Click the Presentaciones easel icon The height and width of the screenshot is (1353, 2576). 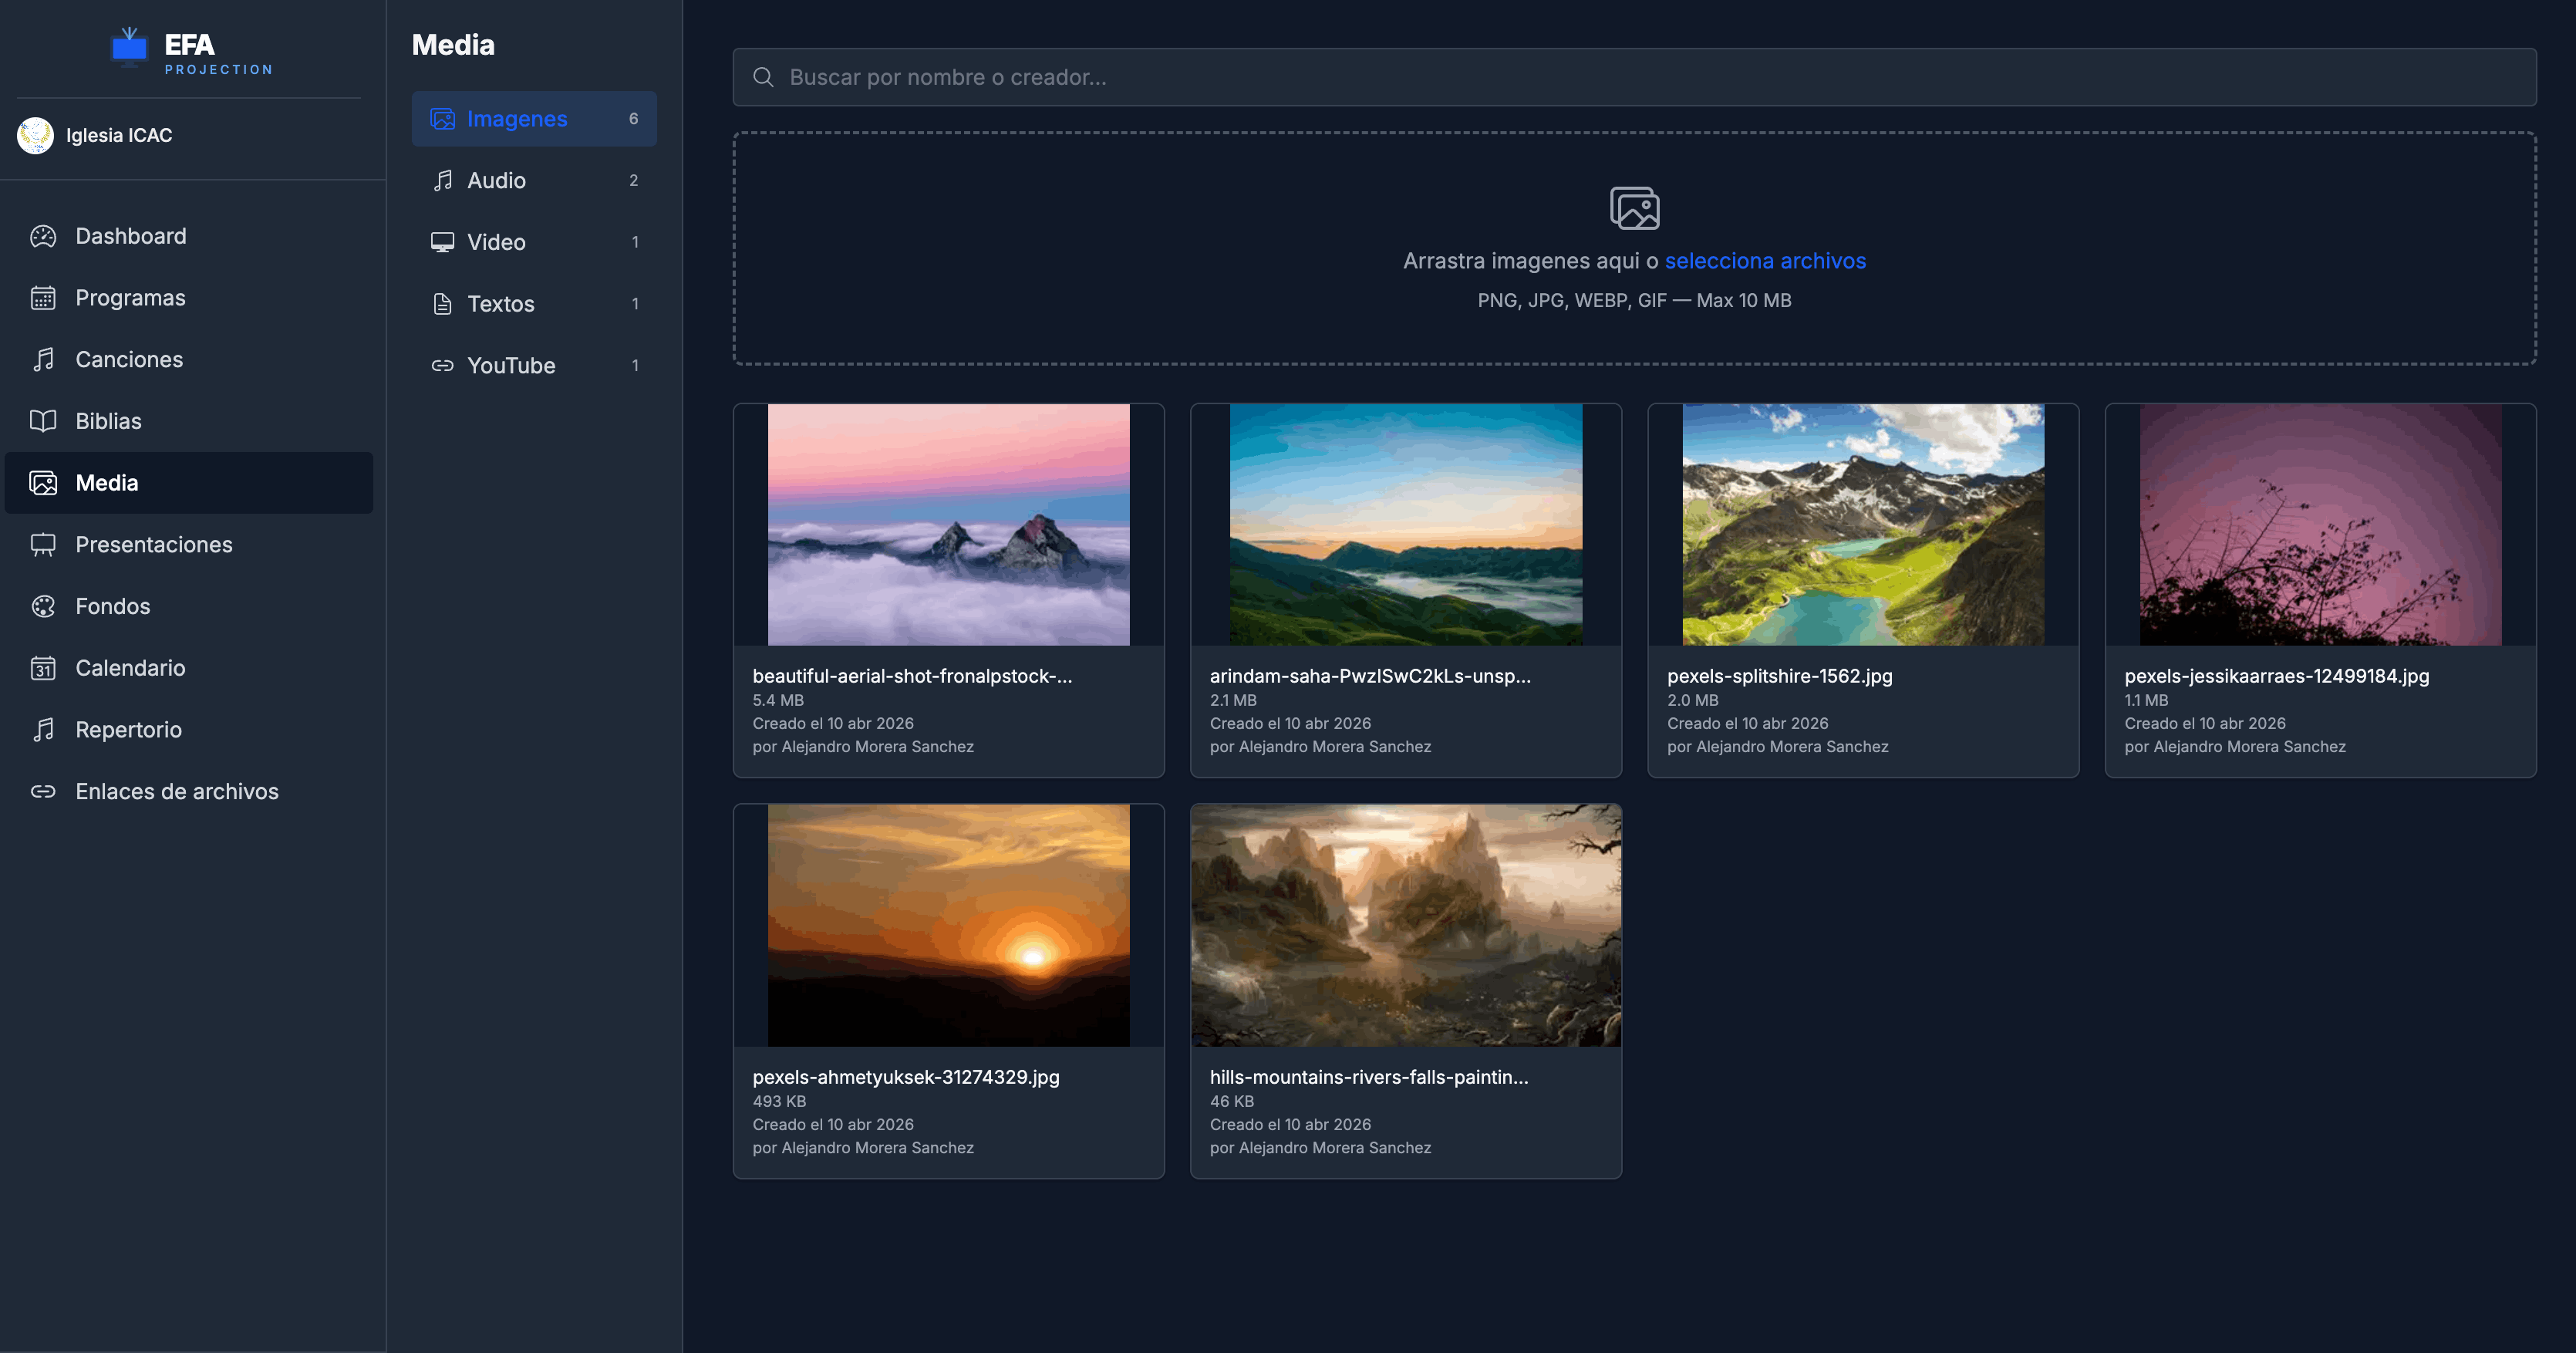click(x=43, y=545)
